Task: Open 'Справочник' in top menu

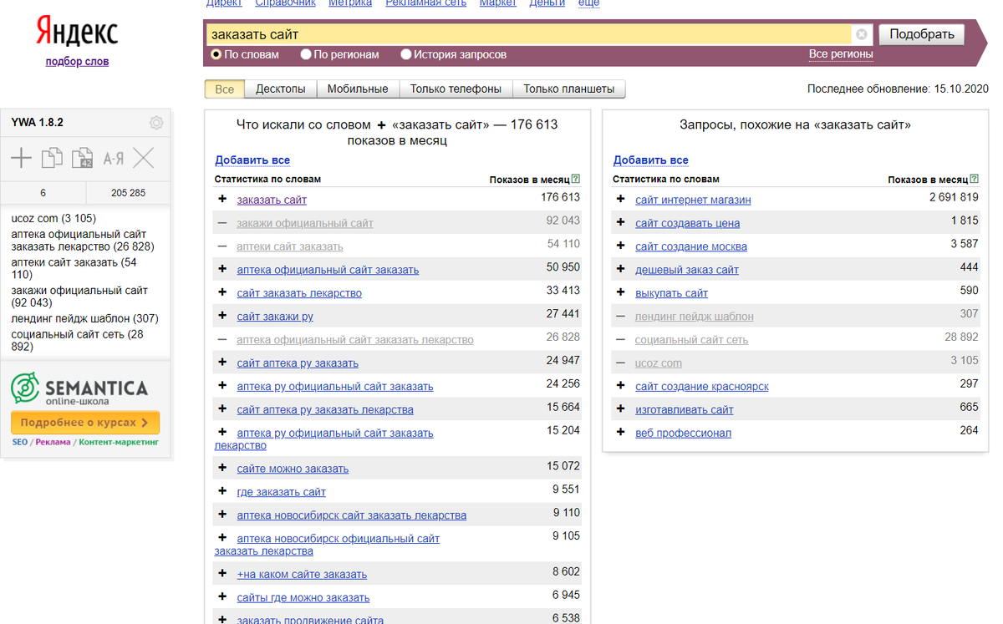Action: click(285, 3)
